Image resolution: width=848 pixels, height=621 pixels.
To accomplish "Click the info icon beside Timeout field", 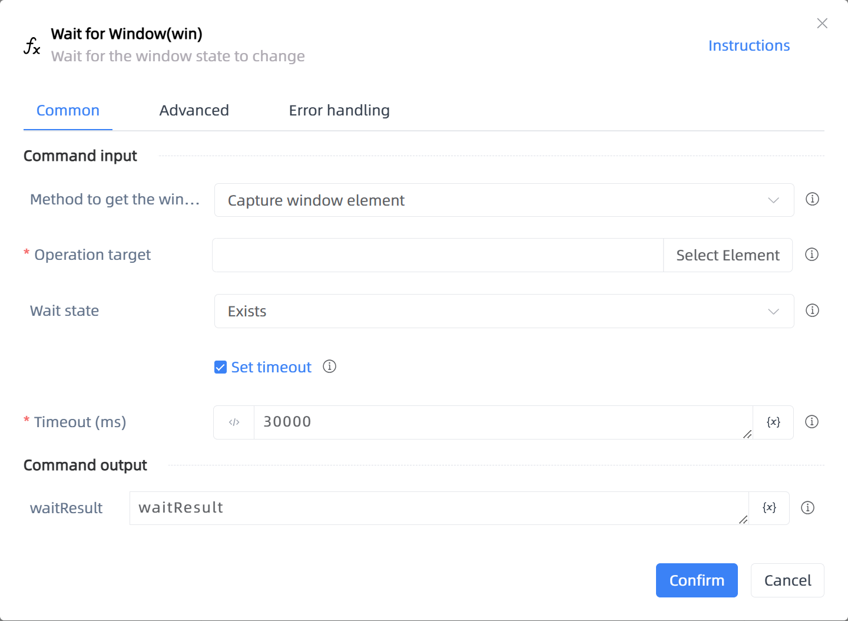I will pos(811,422).
